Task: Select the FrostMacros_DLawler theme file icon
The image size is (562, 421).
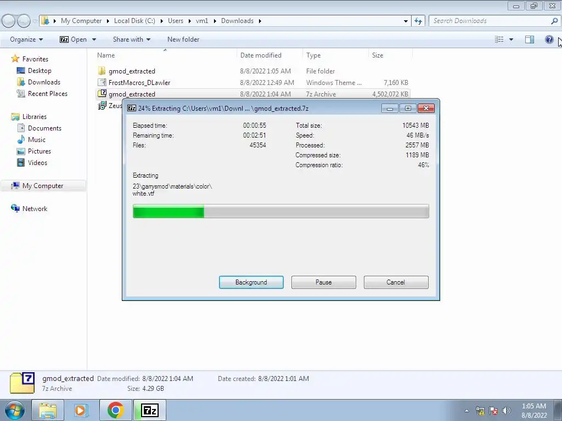Action: pos(102,82)
